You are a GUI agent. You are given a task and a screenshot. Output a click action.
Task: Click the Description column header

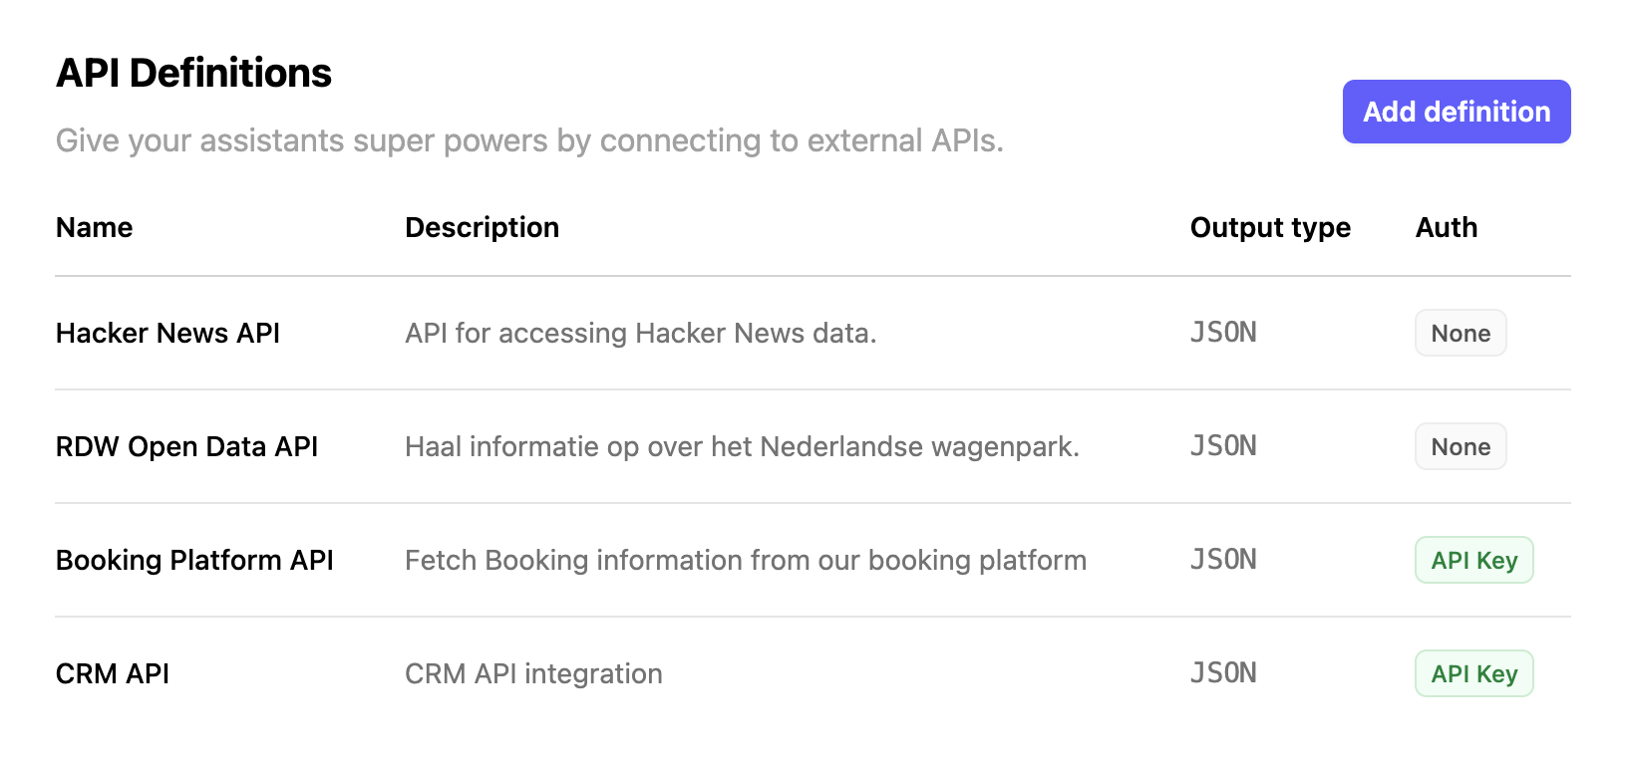[x=482, y=227]
